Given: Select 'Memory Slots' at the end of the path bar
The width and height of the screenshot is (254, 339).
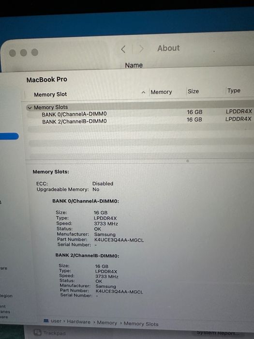Looking at the screenshot, I should pyautogui.click(x=141, y=324).
